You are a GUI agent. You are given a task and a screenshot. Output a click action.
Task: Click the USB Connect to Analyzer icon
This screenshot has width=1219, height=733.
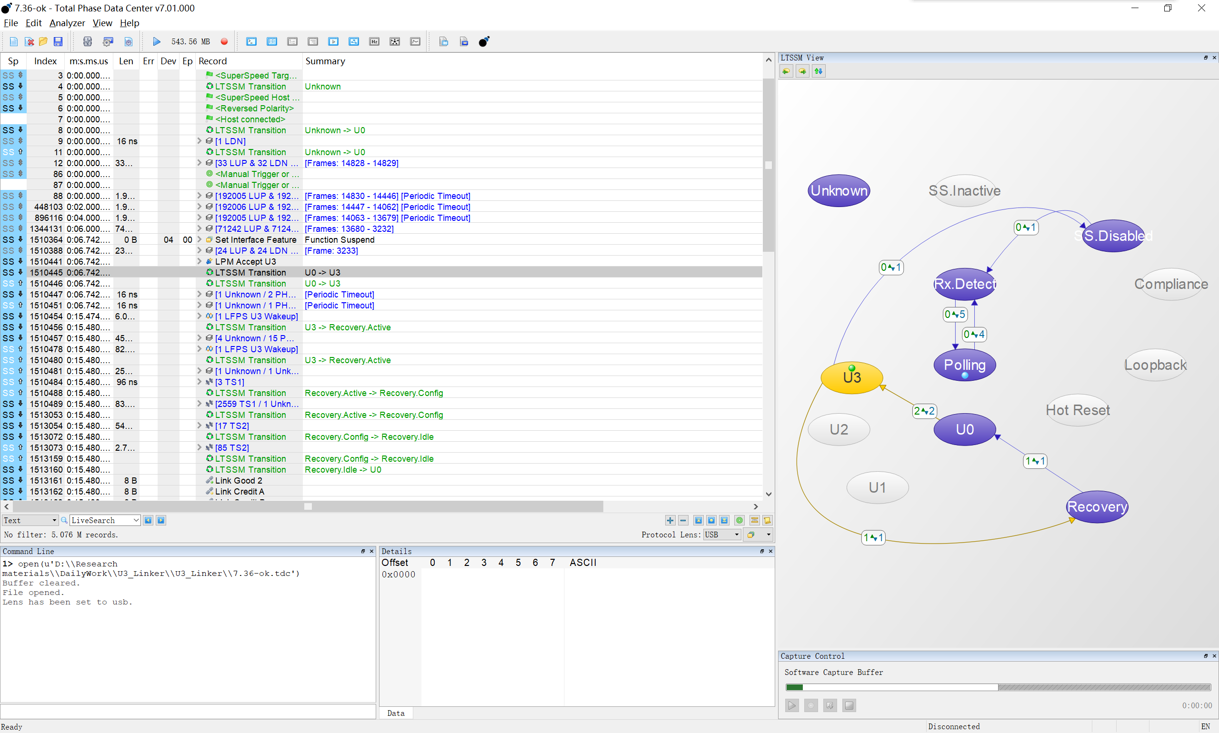coord(88,41)
